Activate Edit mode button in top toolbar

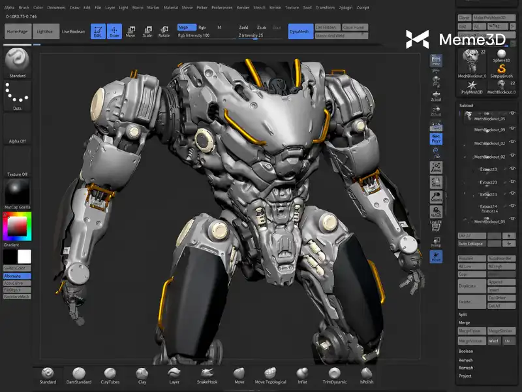coord(98,31)
